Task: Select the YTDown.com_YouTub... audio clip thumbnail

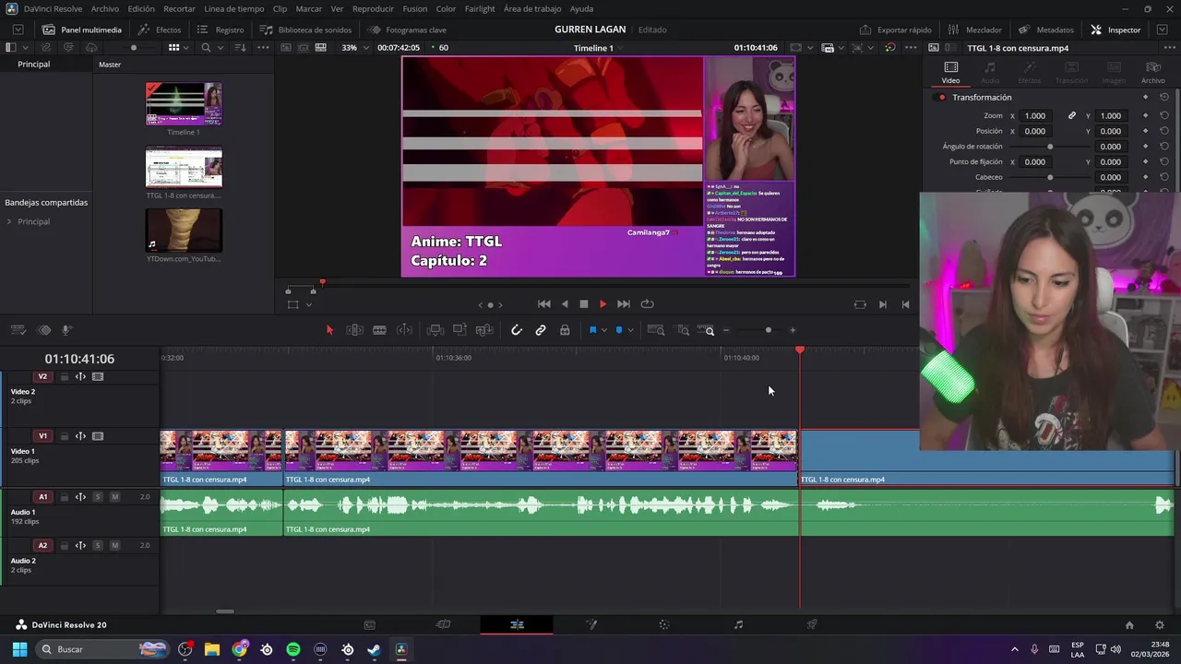Action: 184,231
